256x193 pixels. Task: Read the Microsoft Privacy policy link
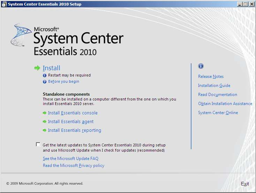(x=74, y=166)
